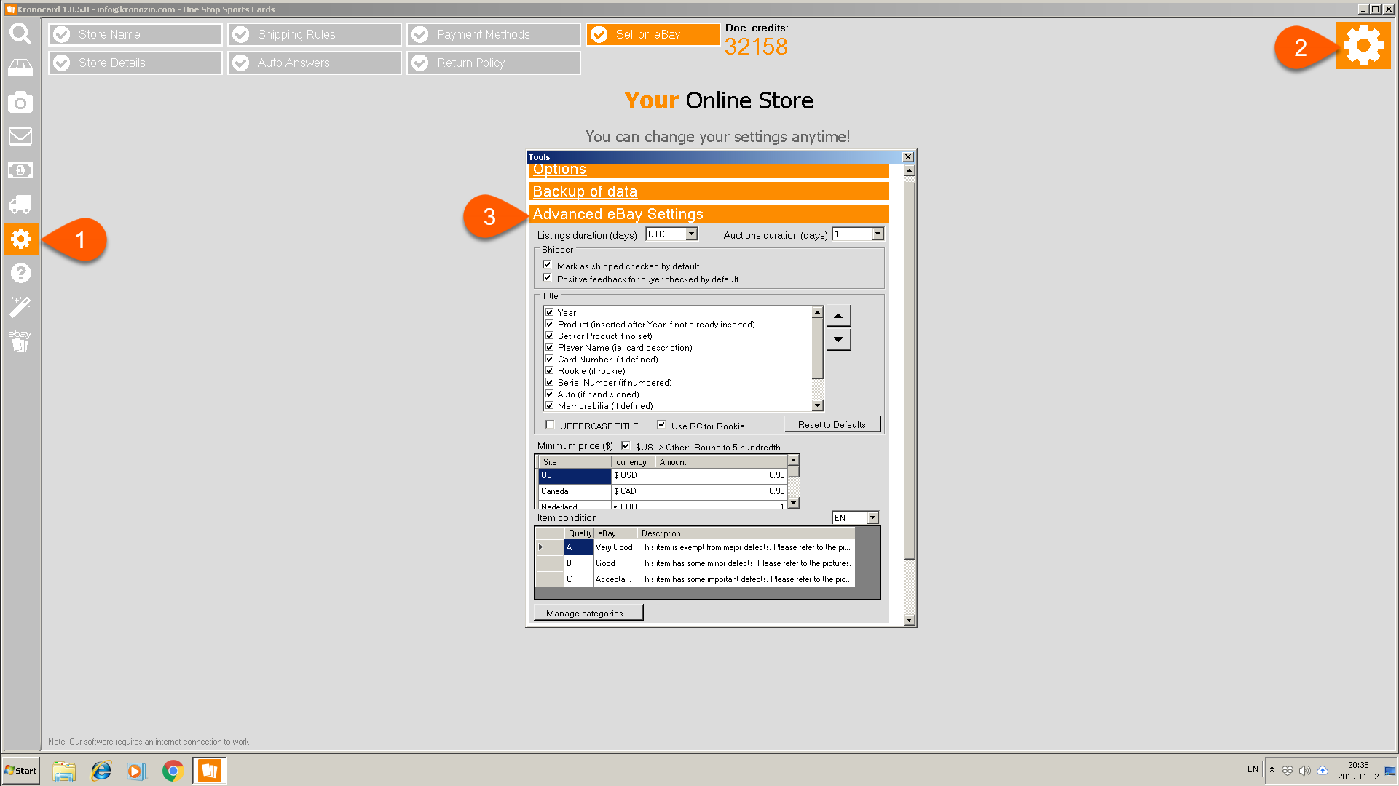Screen dimensions: 1399x786
Task: Open the money sales icon in the sidebar
Action: (x=20, y=170)
